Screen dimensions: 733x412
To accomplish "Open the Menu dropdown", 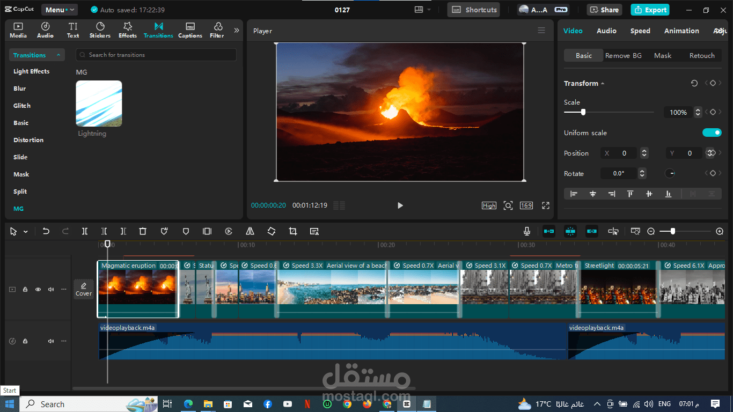I will [x=59, y=10].
